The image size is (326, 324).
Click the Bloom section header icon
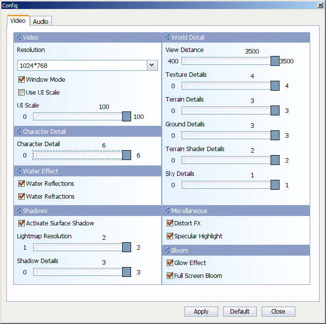167,250
